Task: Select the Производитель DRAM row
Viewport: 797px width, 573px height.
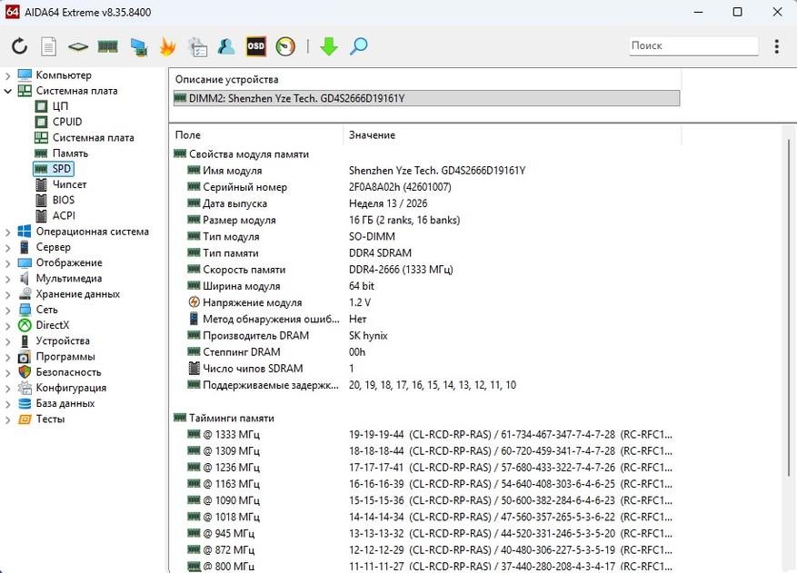Action: 427,336
